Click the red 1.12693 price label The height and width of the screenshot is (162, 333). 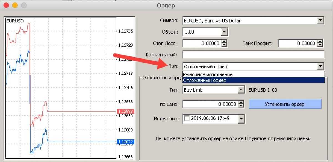click(x=126, y=111)
